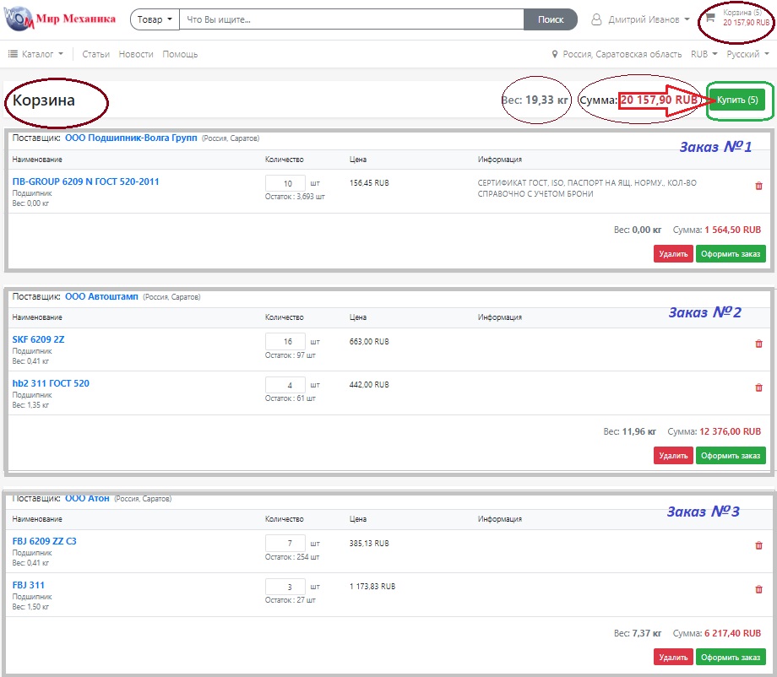The height and width of the screenshot is (677, 777).
Task: Click the shopping cart icon in header
Action: tap(710, 18)
